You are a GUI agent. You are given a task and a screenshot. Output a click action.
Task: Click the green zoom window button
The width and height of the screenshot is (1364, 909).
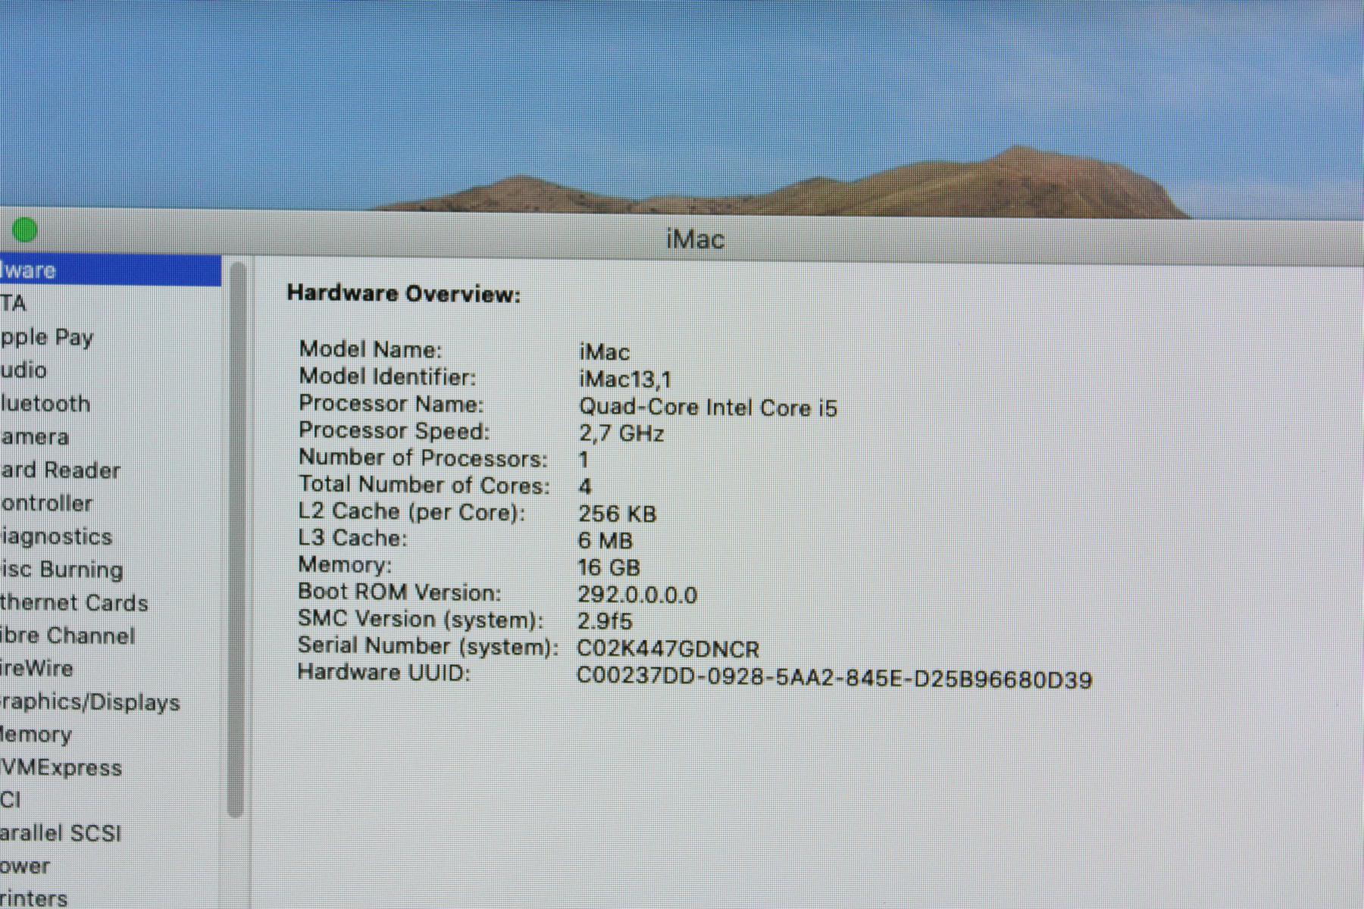click(25, 230)
